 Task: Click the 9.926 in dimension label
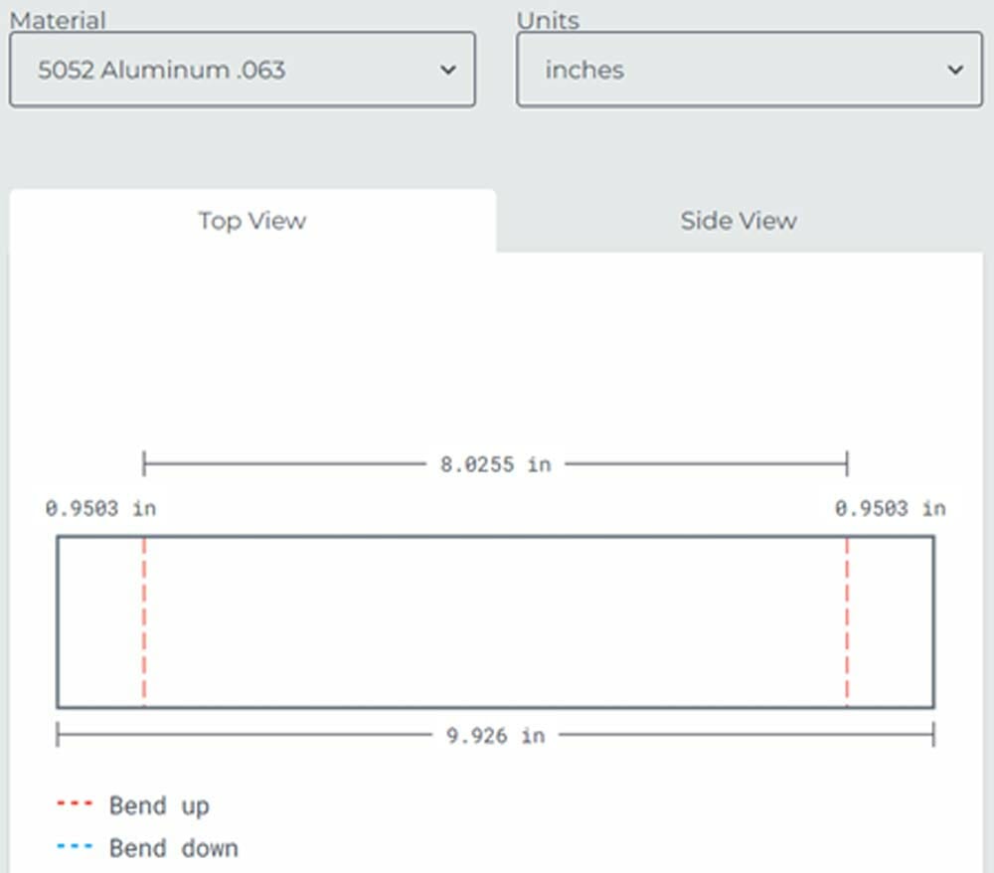[x=496, y=736]
